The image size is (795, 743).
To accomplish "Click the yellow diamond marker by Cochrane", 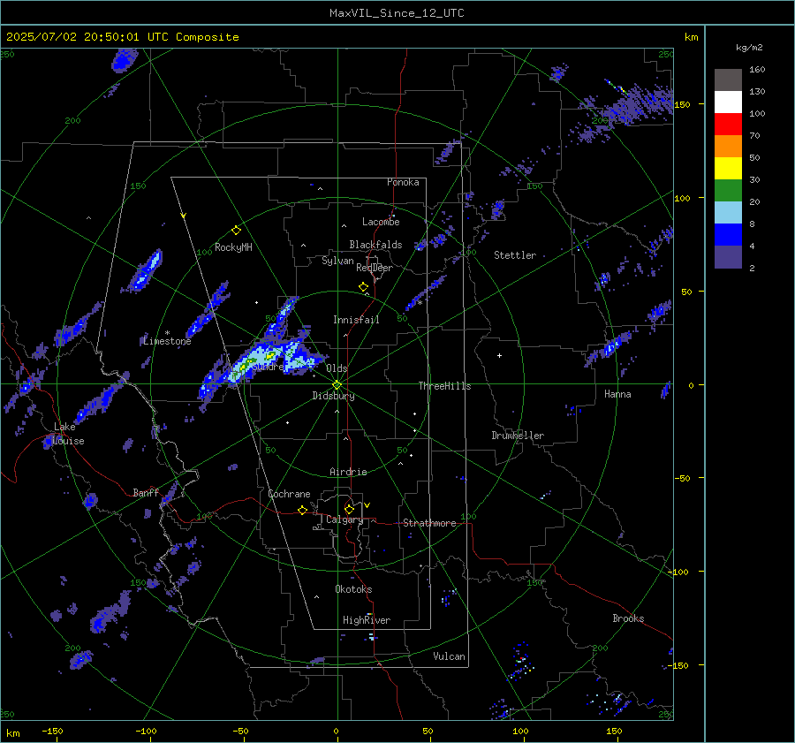I will (x=302, y=511).
